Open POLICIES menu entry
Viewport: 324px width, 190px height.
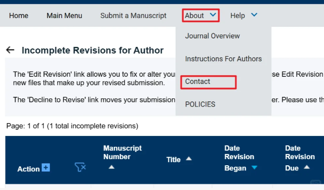[200, 105]
